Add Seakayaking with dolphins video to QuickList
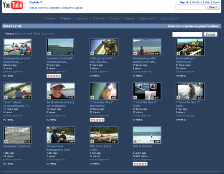224x174 pixels. (x=135, y=53)
